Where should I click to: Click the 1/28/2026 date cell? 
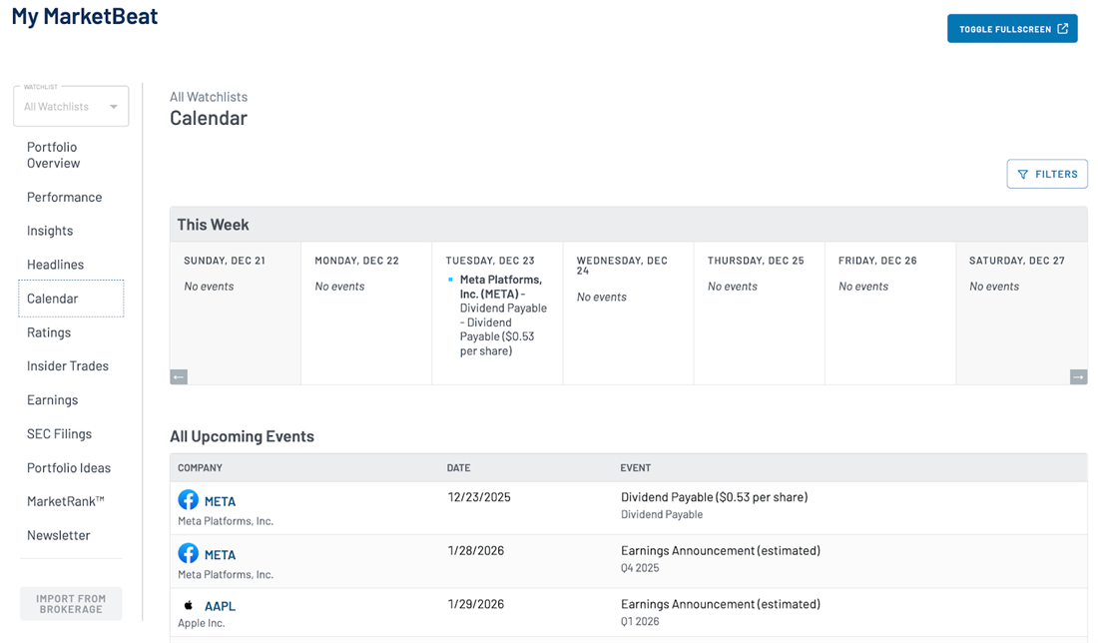(475, 550)
